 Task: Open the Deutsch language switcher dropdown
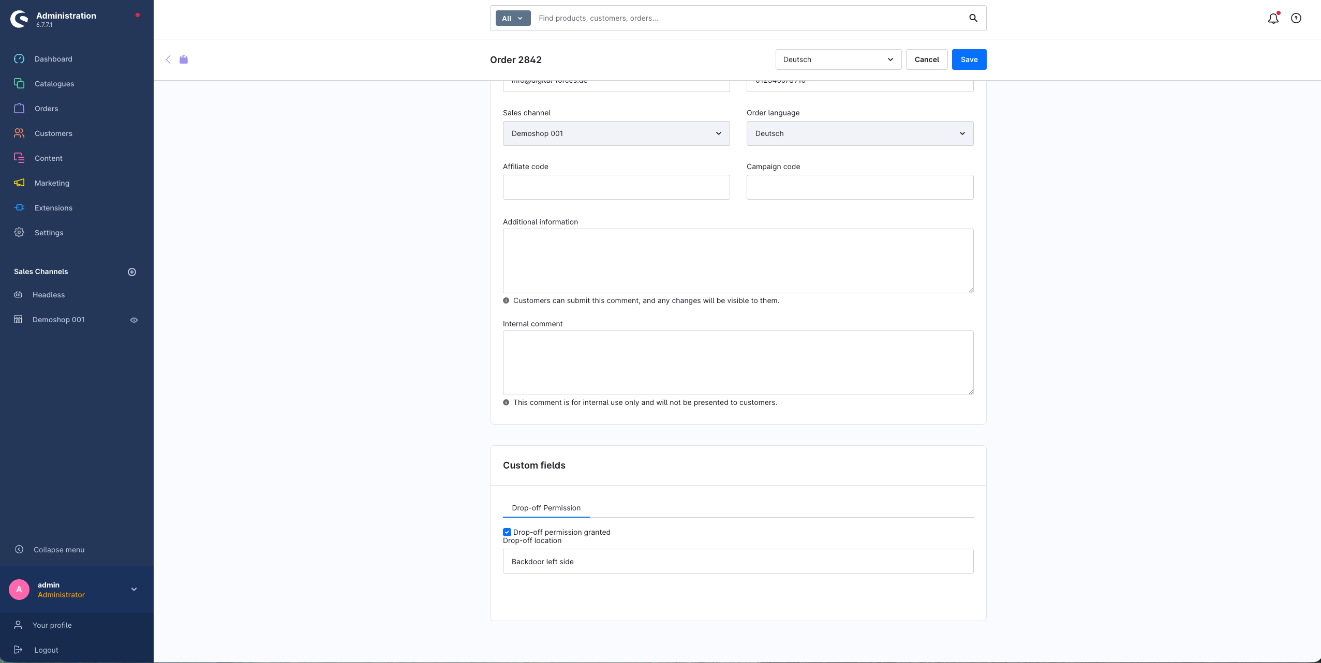(x=838, y=59)
